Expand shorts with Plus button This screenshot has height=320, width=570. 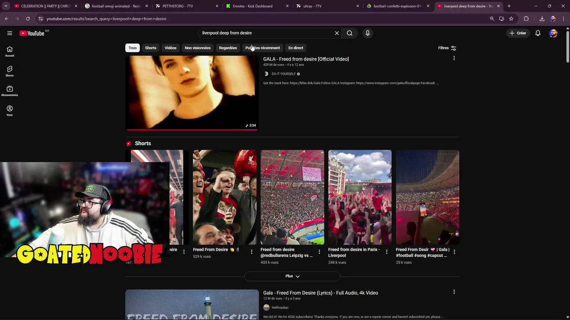292,276
